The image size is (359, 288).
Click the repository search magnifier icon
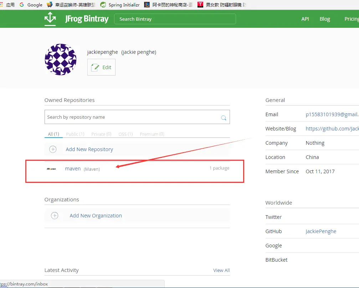click(224, 118)
